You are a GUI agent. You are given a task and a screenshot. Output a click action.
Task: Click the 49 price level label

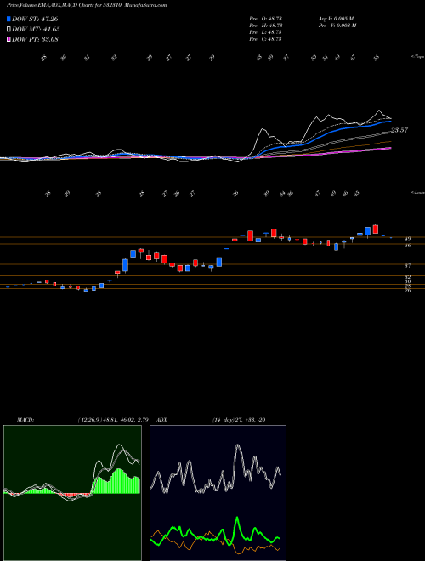[x=408, y=238]
